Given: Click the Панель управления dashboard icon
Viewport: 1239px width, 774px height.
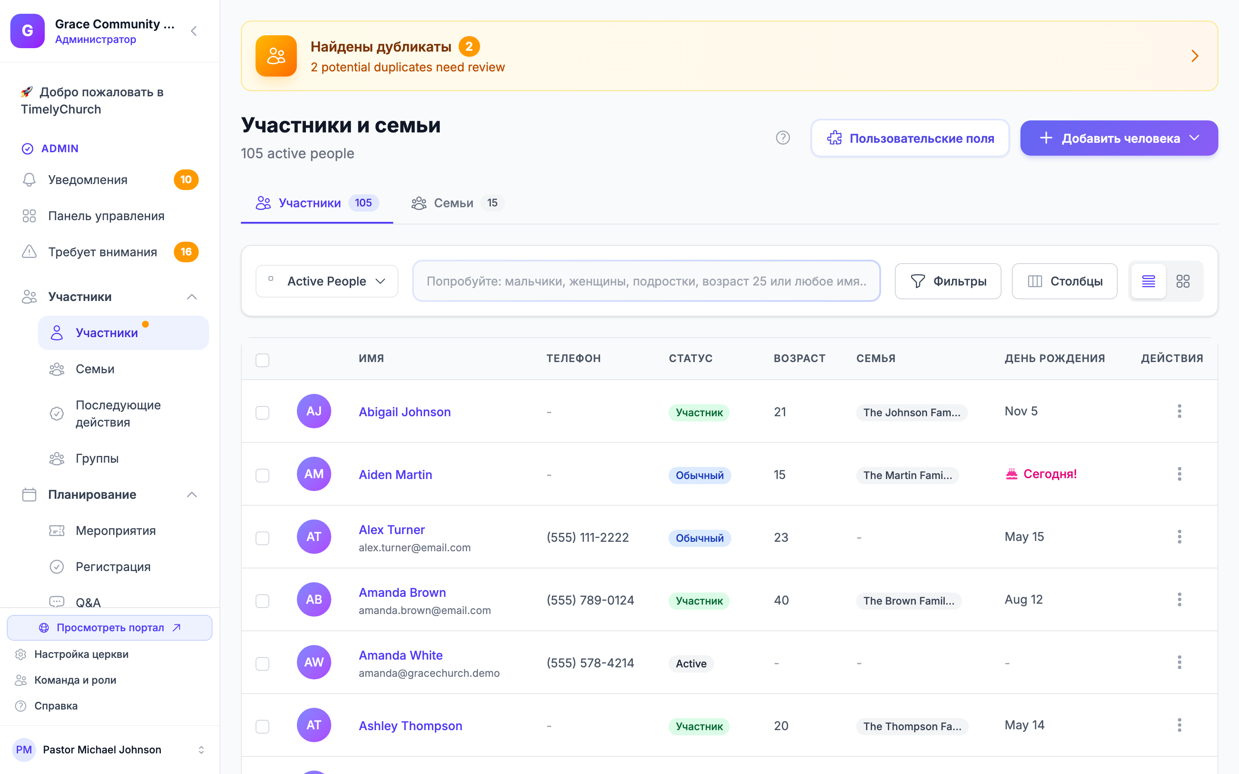Looking at the screenshot, I should point(29,216).
